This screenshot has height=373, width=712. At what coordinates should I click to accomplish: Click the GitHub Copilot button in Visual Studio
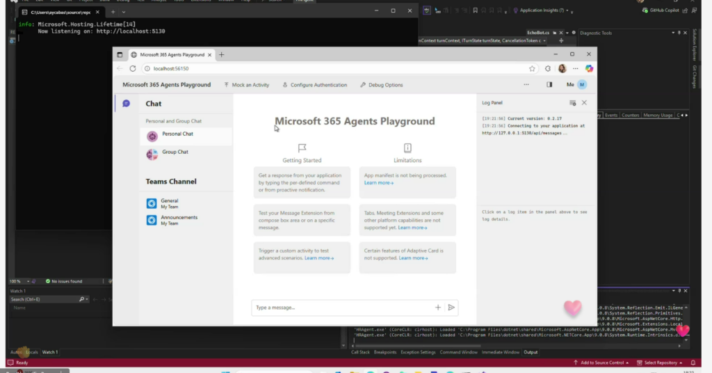661,10
